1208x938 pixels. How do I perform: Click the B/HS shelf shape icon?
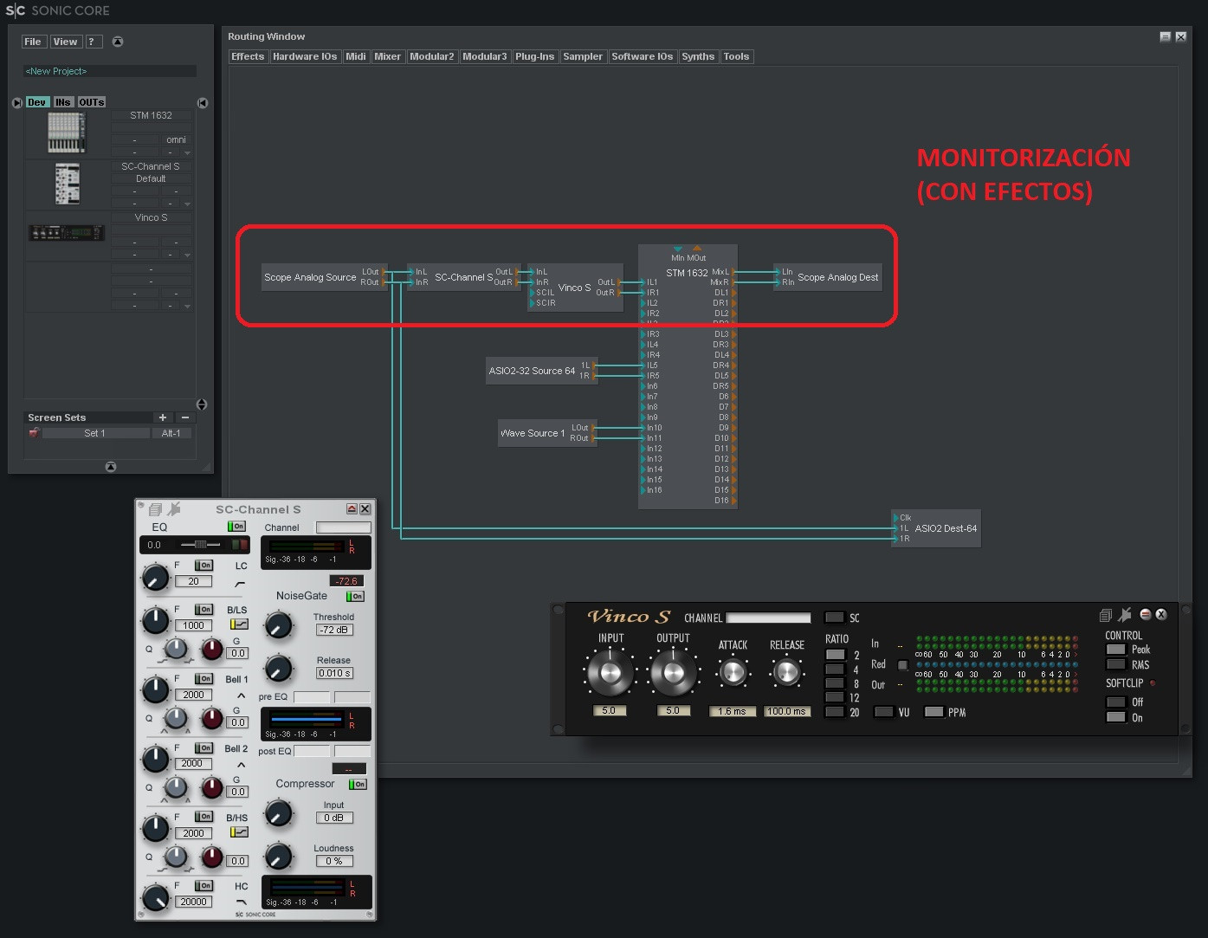239,831
